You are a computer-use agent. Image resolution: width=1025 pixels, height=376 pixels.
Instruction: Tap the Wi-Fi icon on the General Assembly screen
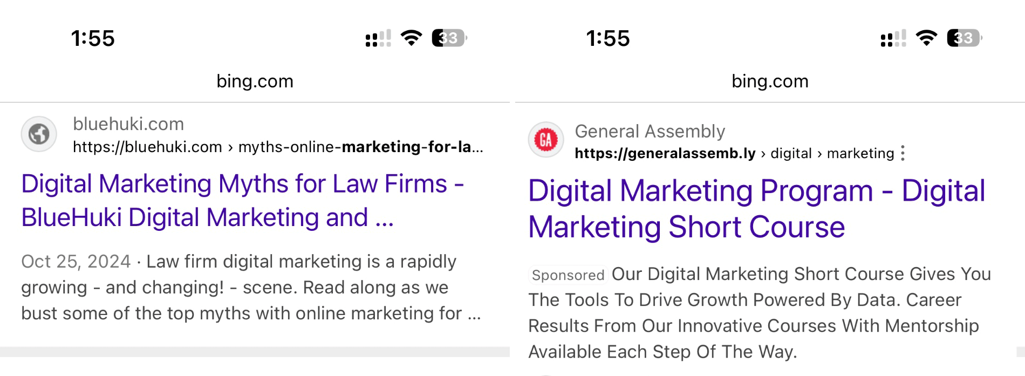coord(926,38)
